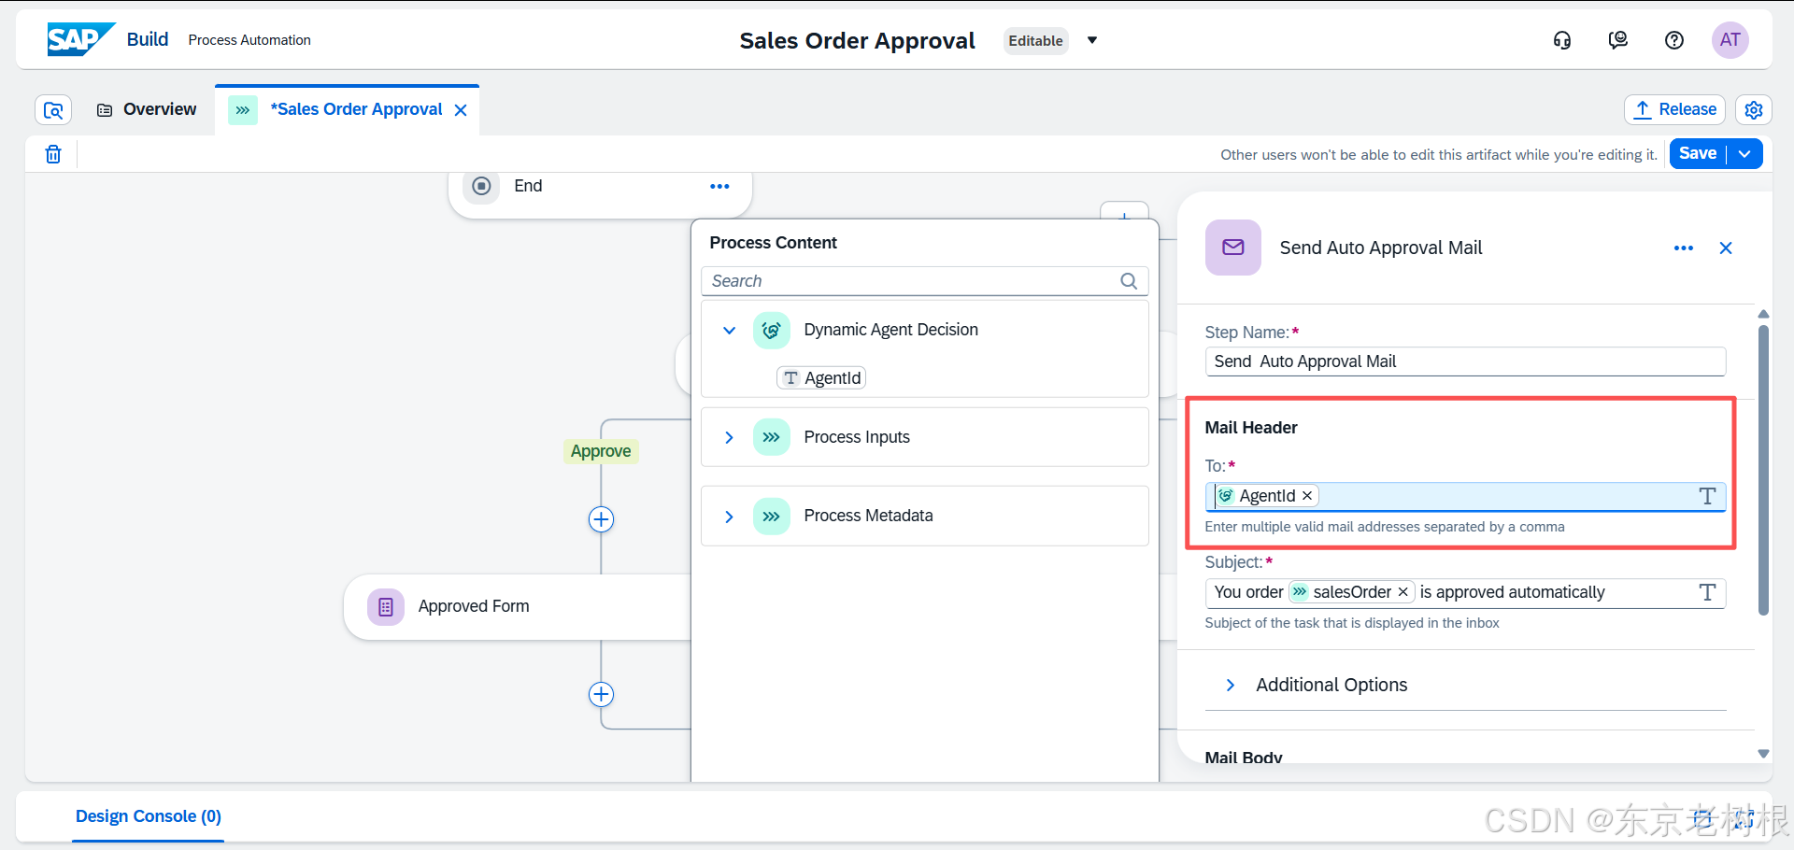Click the text icon in the Subject field
1794x850 pixels.
pyautogui.click(x=1707, y=592)
